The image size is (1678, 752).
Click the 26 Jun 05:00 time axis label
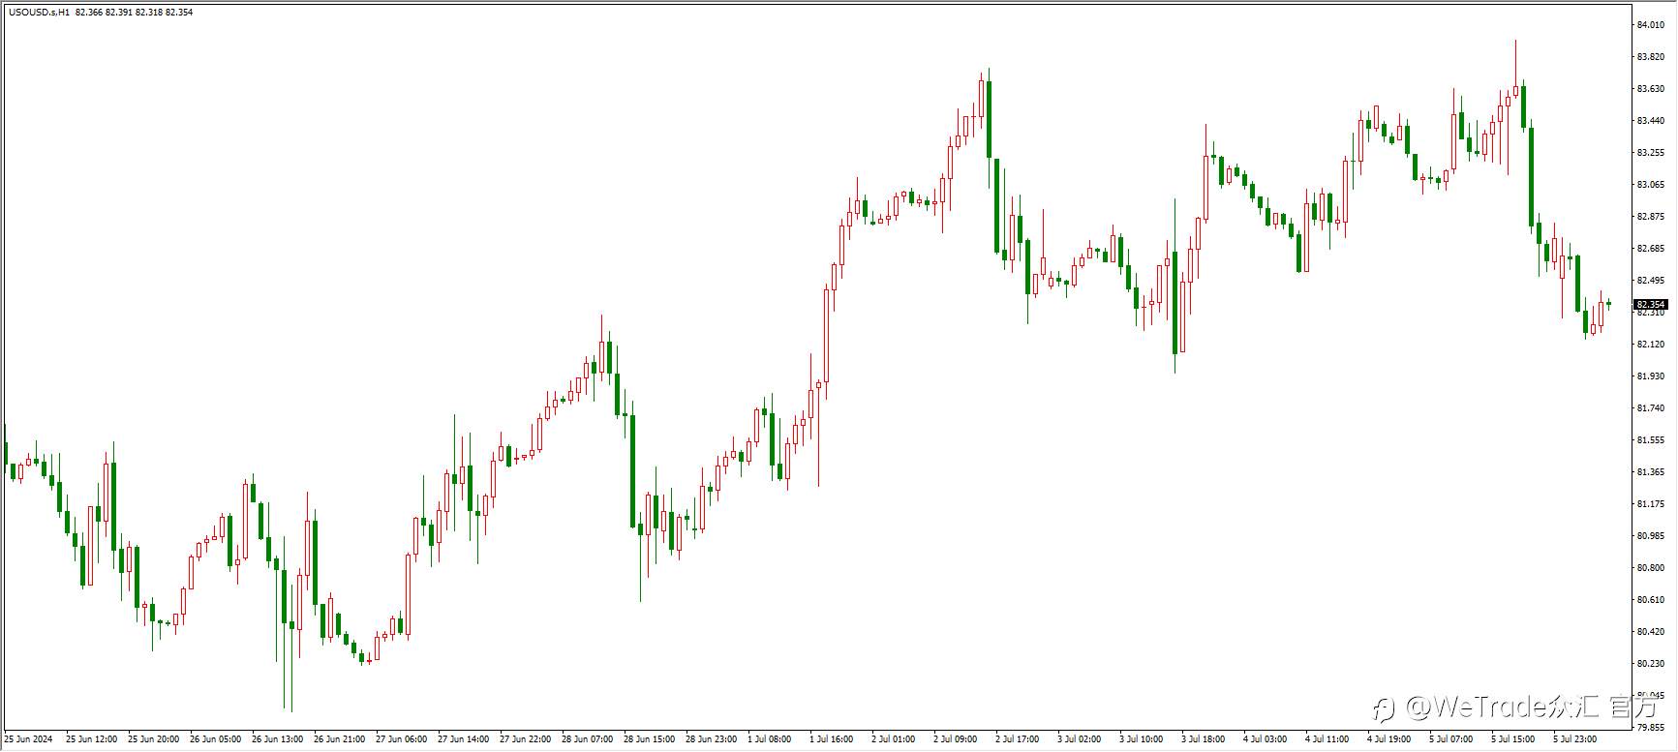pyautogui.click(x=215, y=739)
